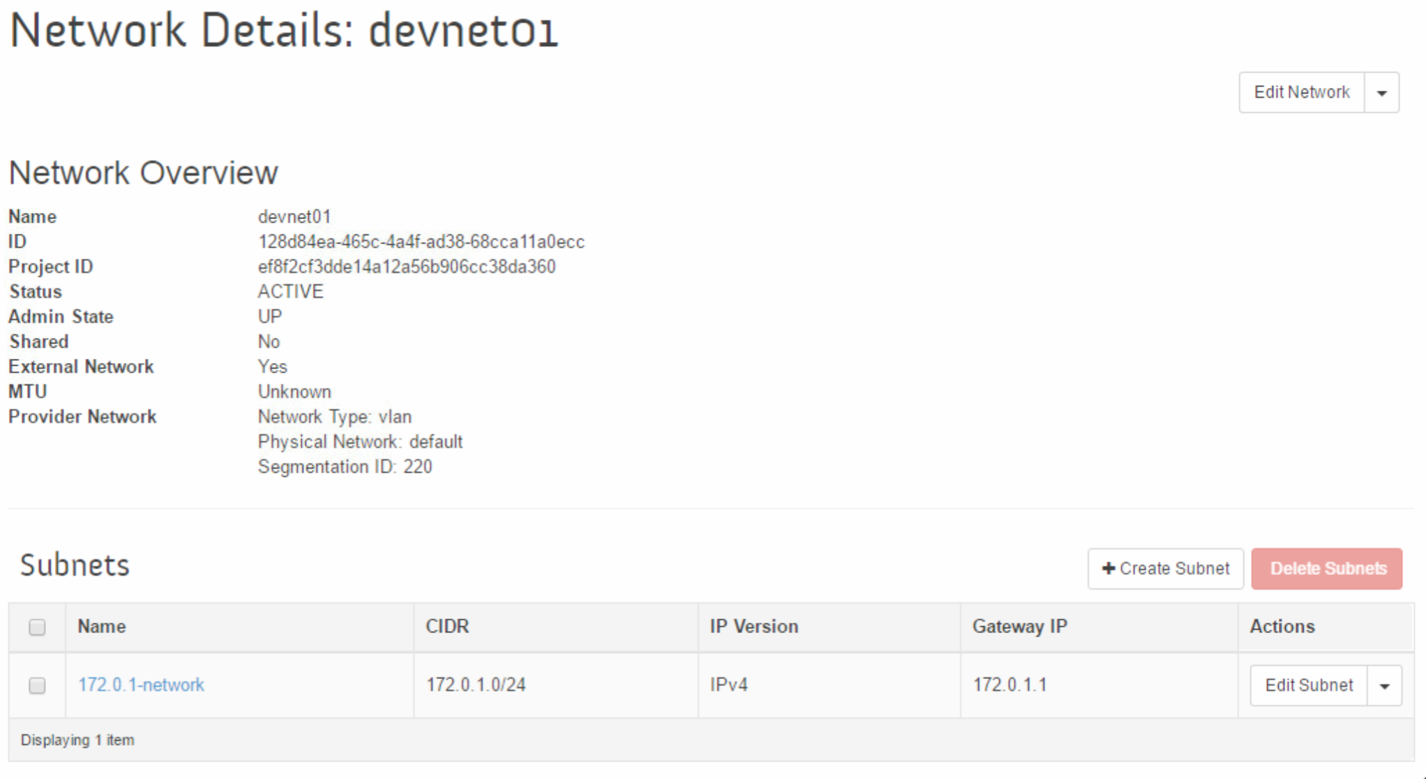Click the Network Overview heading
The height and width of the screenshot is (779, 1426).
[144, 172]
